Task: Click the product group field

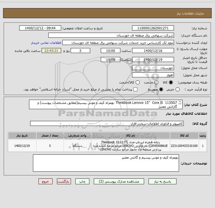Action: click(x=107, y=123)
